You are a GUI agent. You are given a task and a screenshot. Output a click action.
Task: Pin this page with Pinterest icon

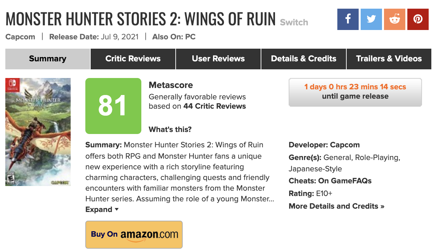click(418, 19)
